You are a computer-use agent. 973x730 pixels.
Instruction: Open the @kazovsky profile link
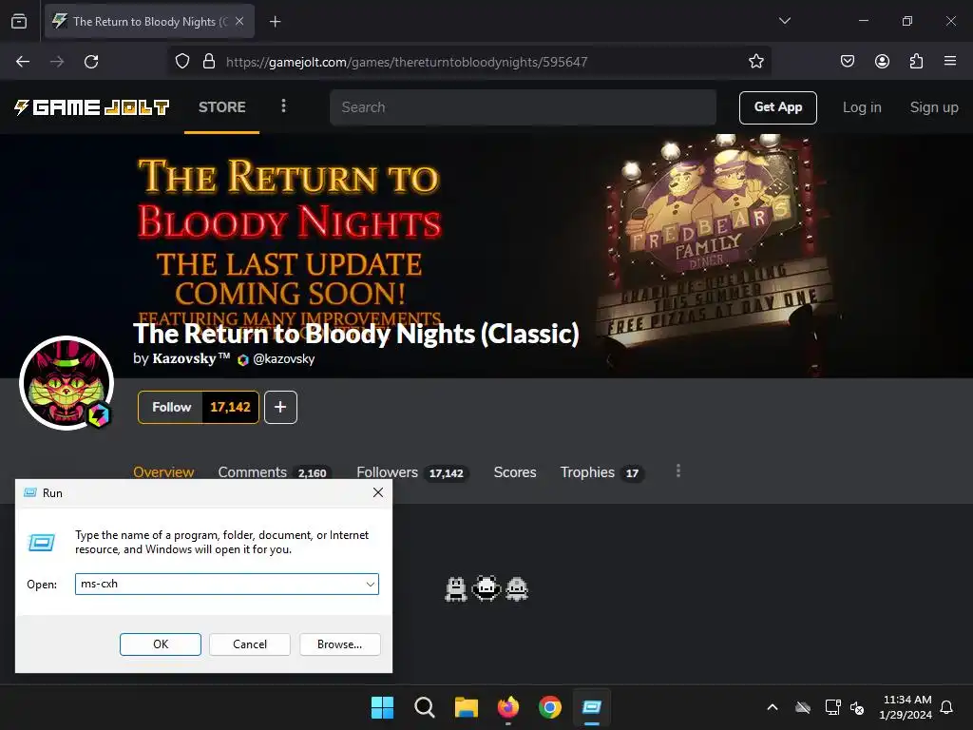[283, 358]
